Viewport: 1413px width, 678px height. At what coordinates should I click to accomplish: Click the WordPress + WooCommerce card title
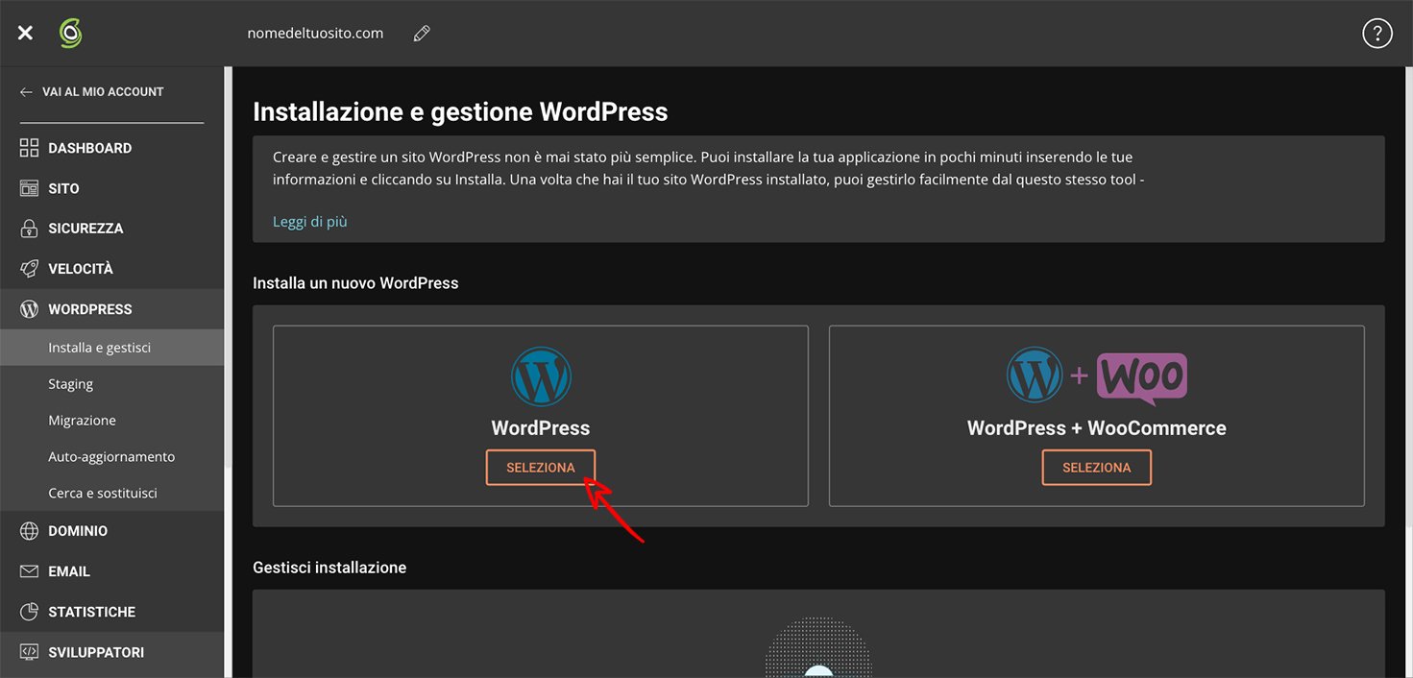coord(1096,428)
